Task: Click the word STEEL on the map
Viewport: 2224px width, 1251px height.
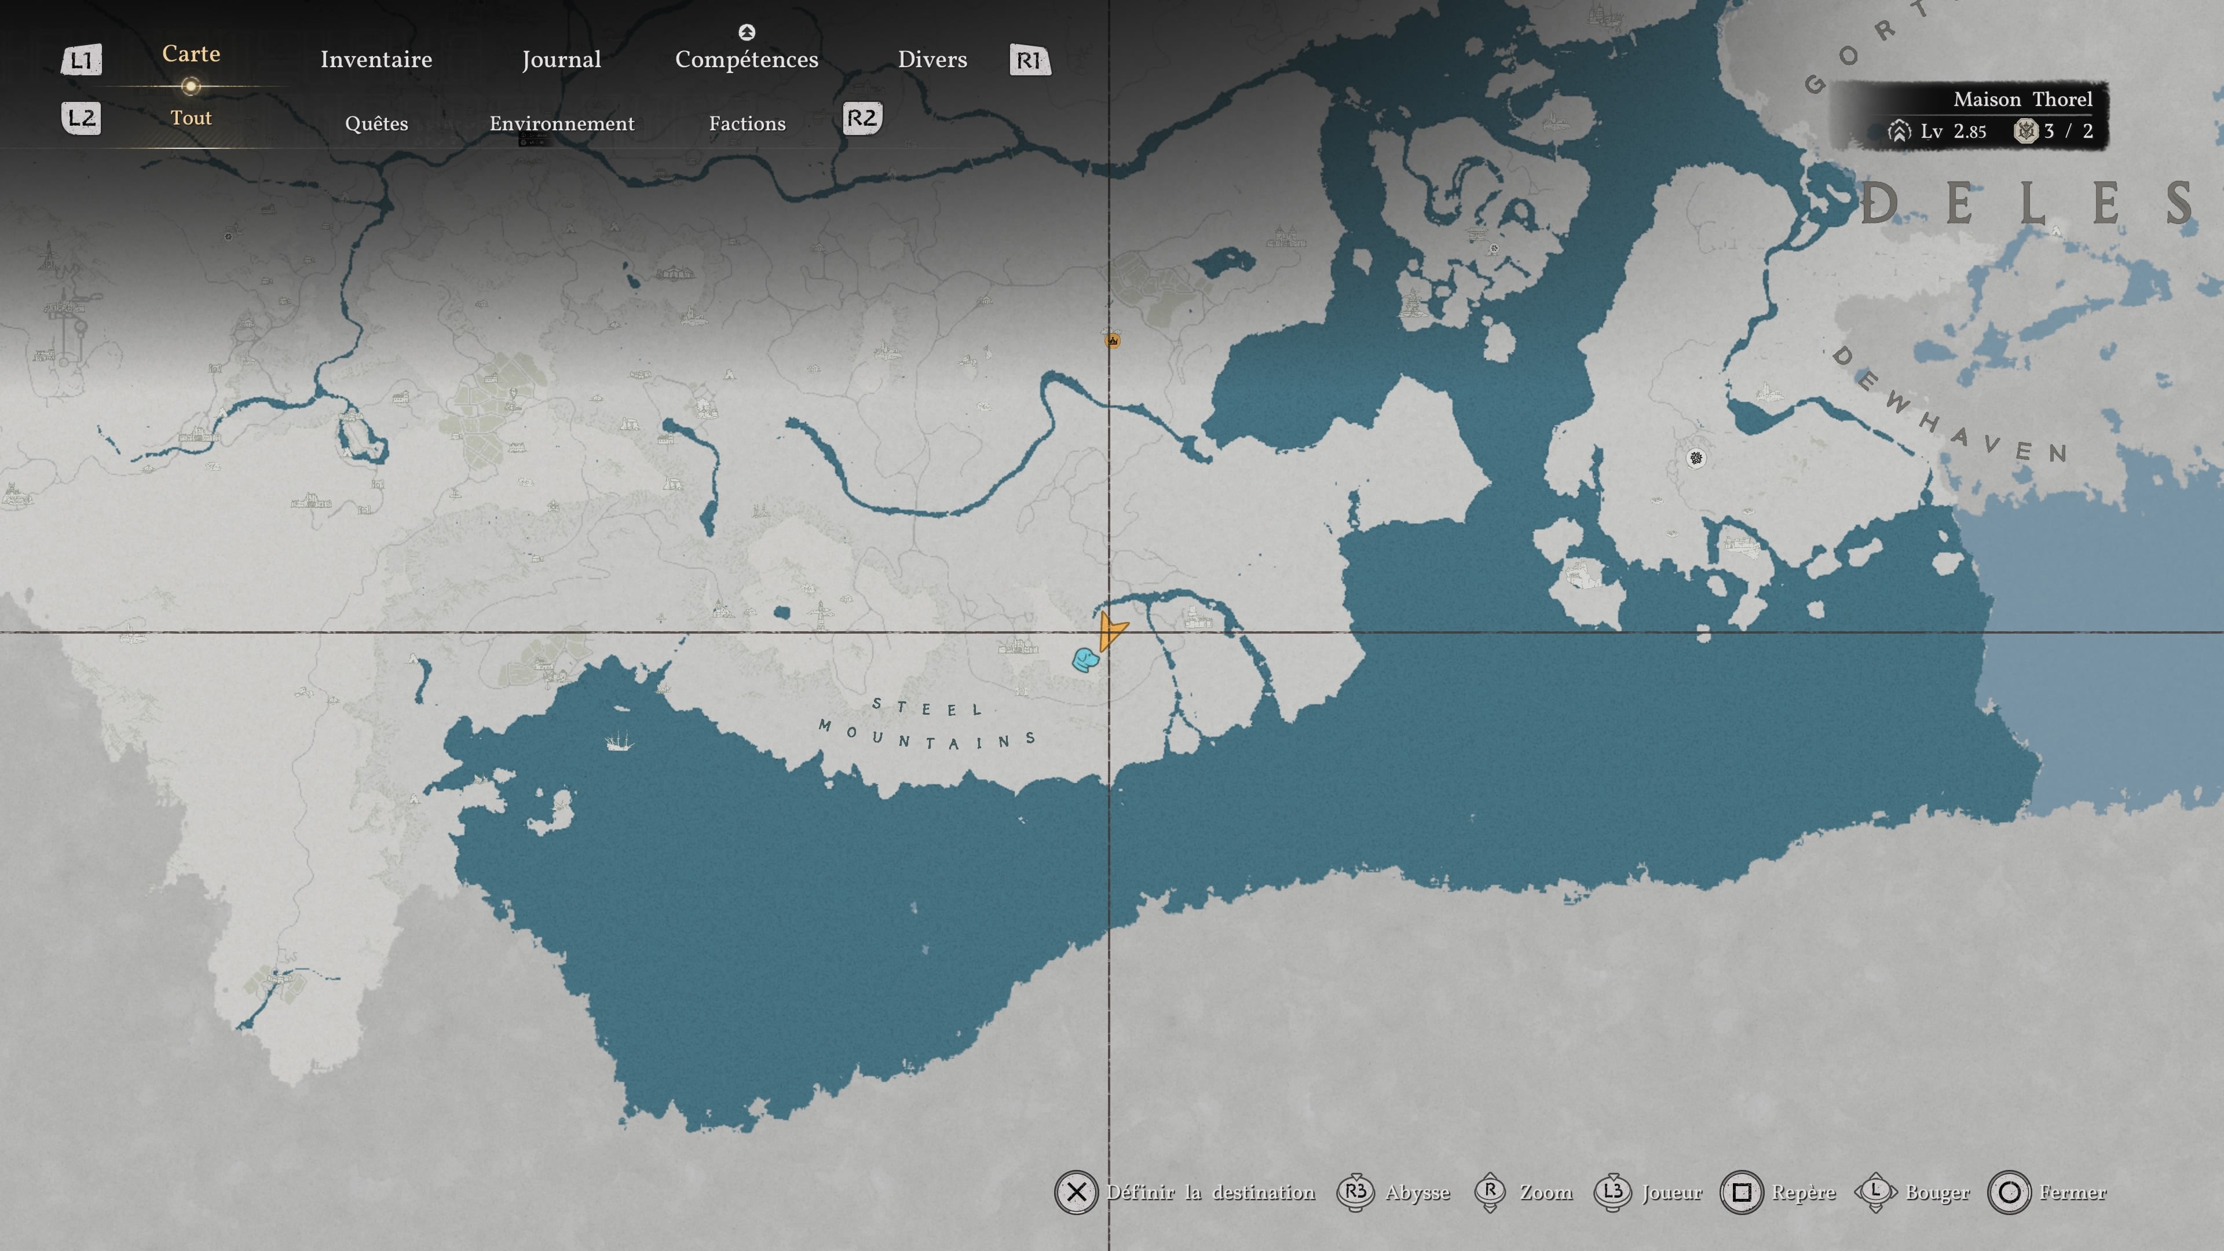Action: pyautogui.click(x=927, y=708)
